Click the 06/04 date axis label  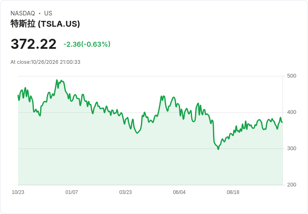pos(179,192)
